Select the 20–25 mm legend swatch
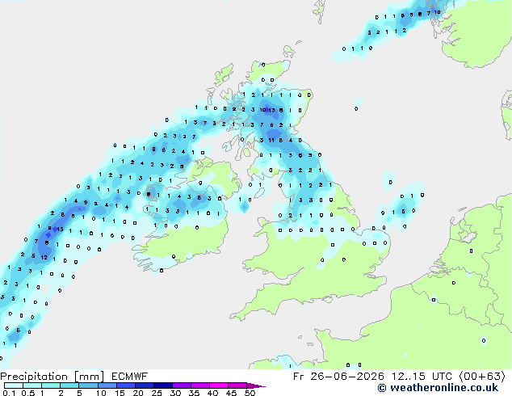 click(144, 385)
